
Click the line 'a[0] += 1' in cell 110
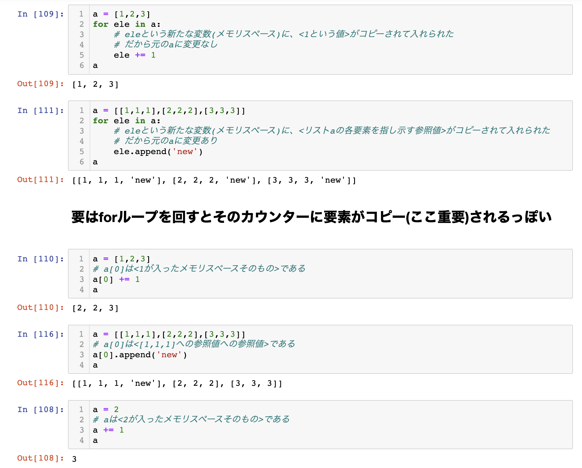coord(116,279)
